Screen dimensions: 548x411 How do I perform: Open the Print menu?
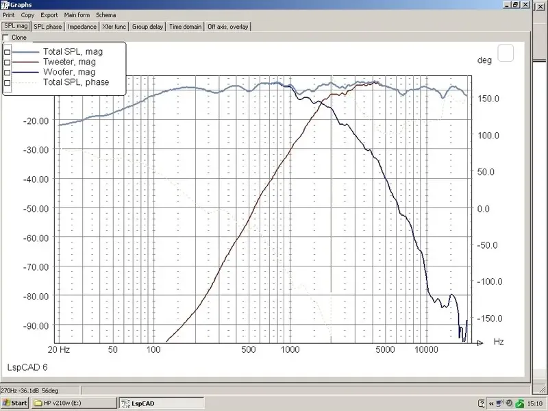[x=9, y=15]
